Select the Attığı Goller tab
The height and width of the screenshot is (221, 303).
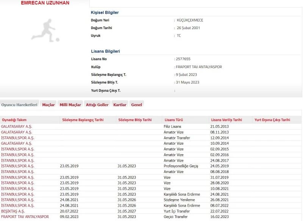point(97,105)
